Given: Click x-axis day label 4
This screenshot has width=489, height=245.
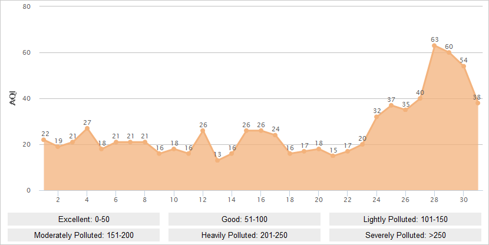Looking at the screenshot, I should 87,200.
